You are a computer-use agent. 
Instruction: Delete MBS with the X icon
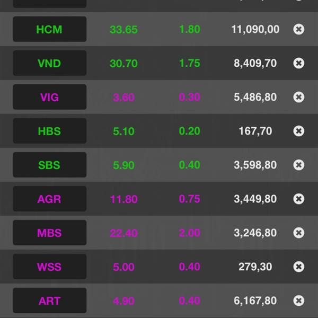click(x=298, y=233)
